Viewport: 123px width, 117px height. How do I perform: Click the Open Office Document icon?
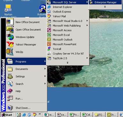(x=10, y=30)
